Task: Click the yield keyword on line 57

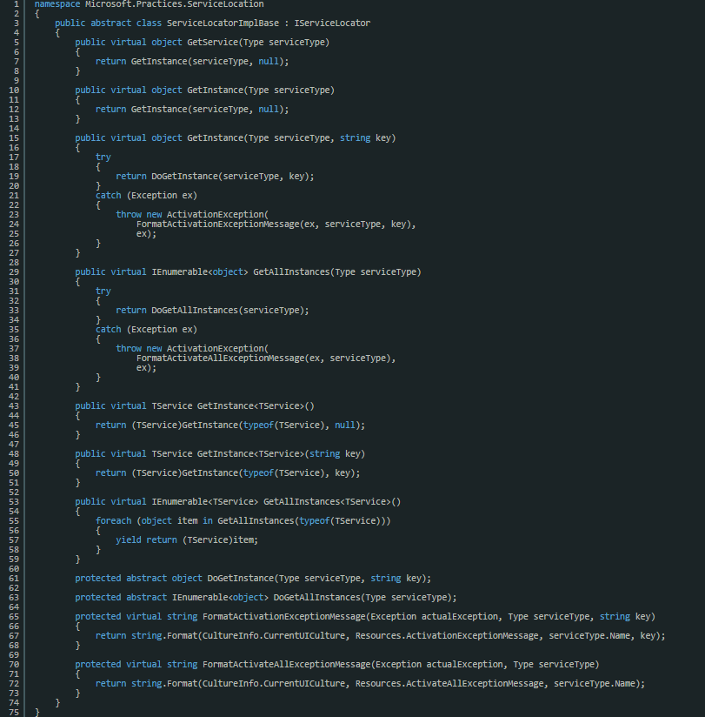Action: [128, 539]
